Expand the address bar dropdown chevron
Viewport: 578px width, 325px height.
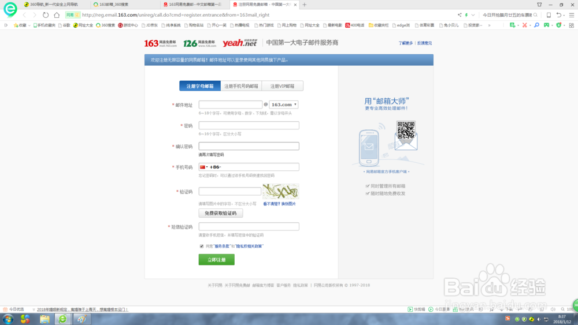(x=473, y=15)
